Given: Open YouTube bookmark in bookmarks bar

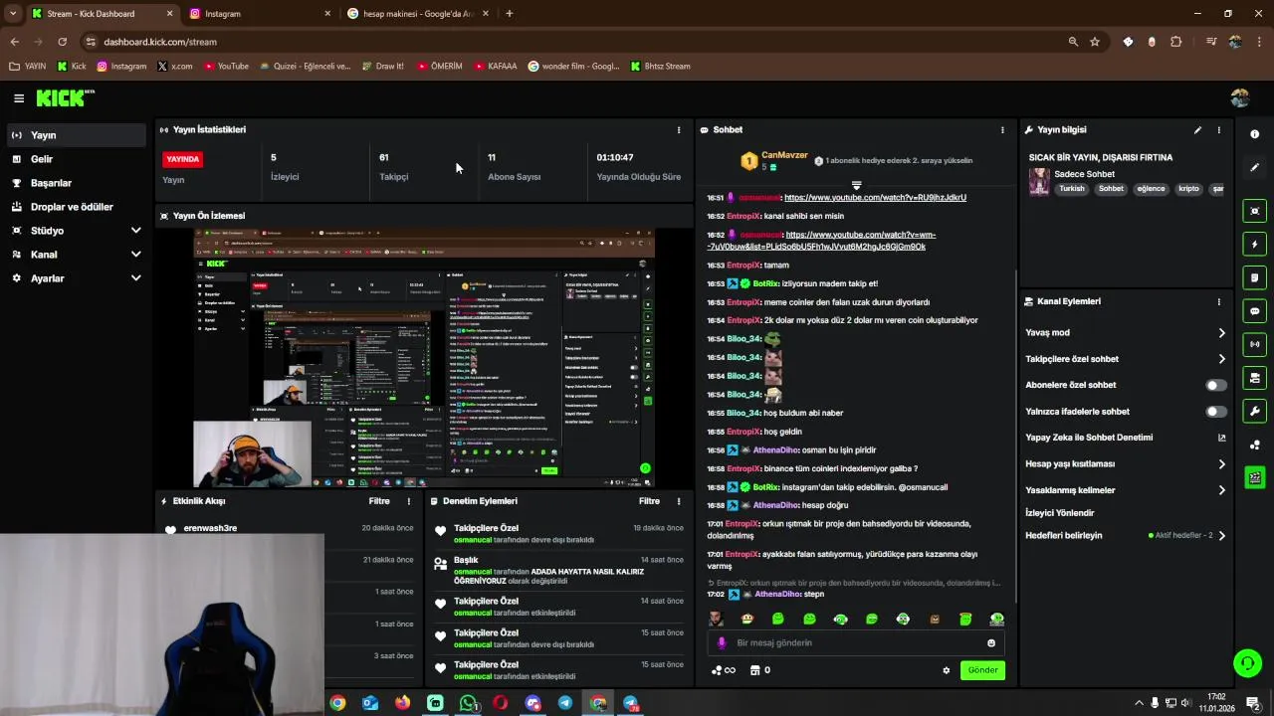Looking at the screenshot, I should click(226, 67).
